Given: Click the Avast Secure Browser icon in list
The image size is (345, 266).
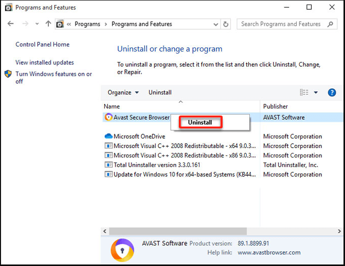Looking at the screenshot, I should click(x=108, y=117).
